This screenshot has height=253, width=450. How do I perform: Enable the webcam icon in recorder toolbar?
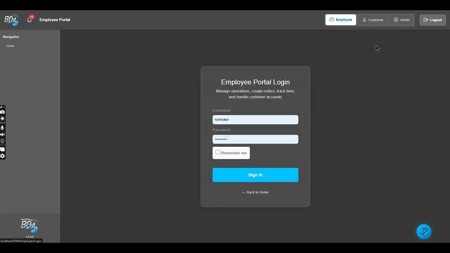click(2, 141)
